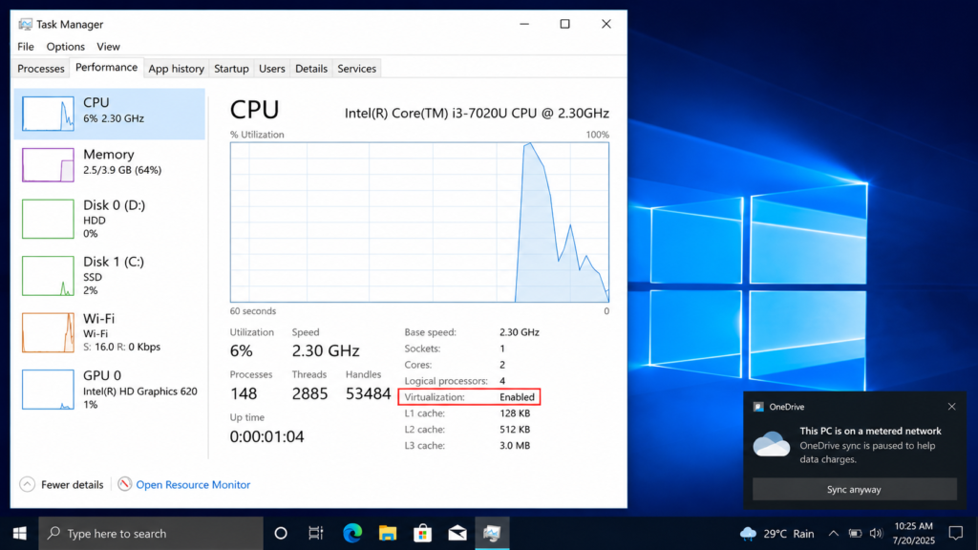Select the CPU mini graph thumbnail
This screenshot has height=550, width=978.
[x=48, y=114]
